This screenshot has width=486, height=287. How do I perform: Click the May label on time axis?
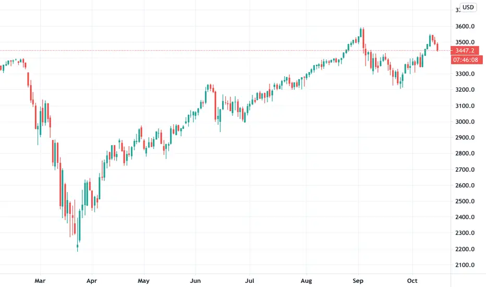point(143,281)
